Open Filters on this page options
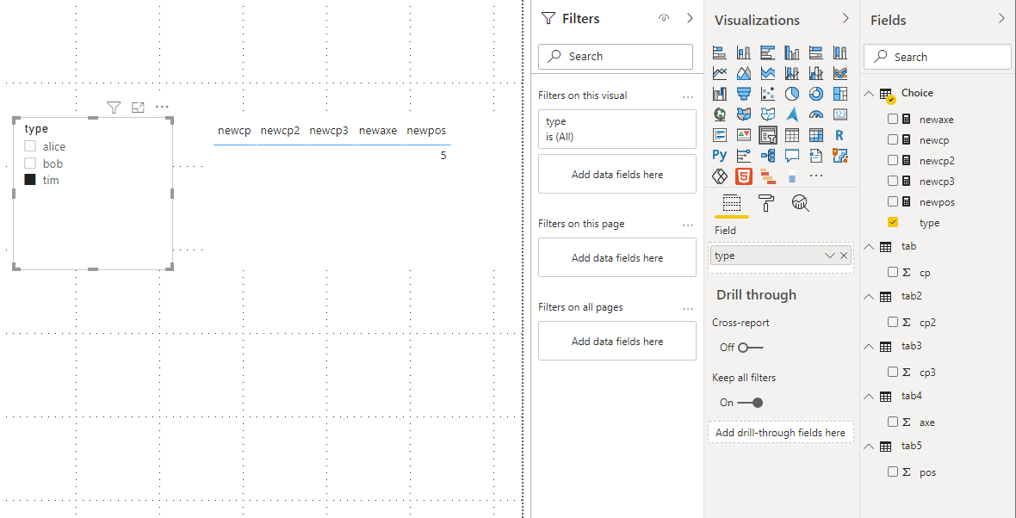 coord(688,225)
